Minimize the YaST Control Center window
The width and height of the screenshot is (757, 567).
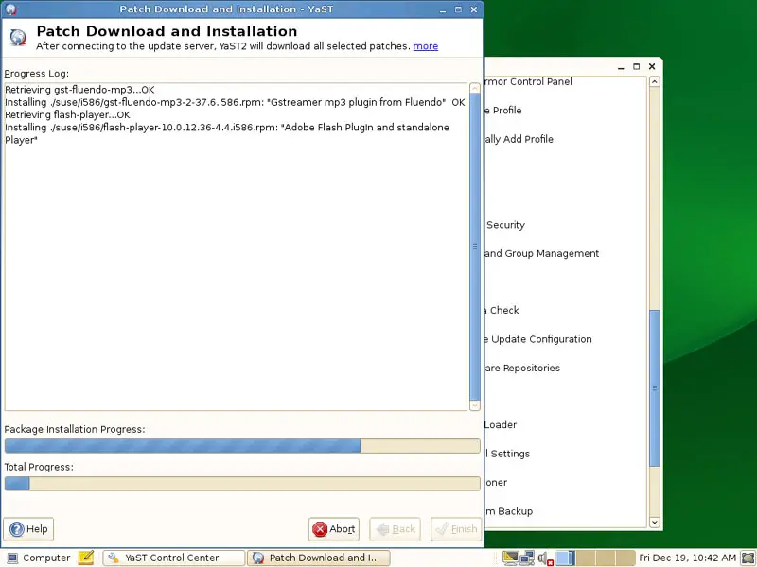pyautogui.click(x=621, y=67)
